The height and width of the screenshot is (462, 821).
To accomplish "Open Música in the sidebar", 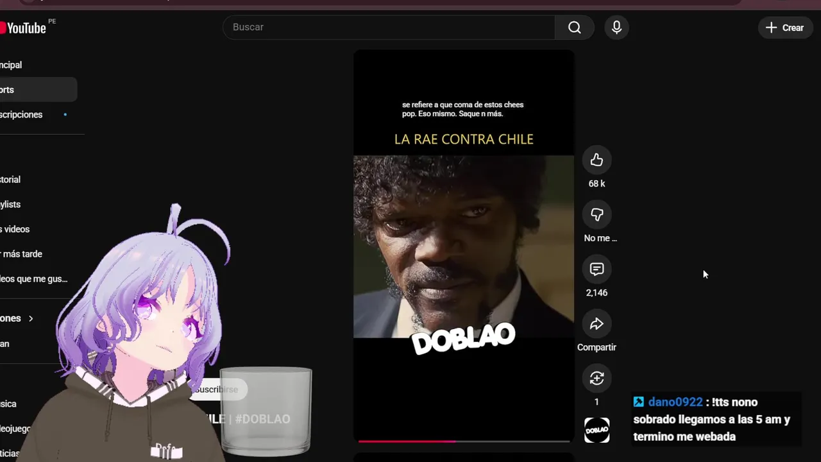I will (8, 404).
